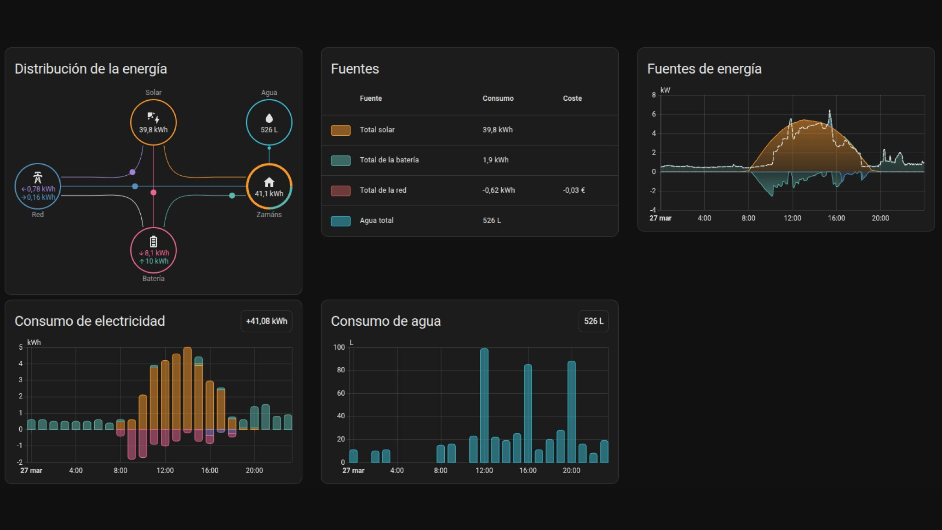Click the solar peak in Fuentes de energía graph
Screen dimensions: 942x530
pos(804,121)
